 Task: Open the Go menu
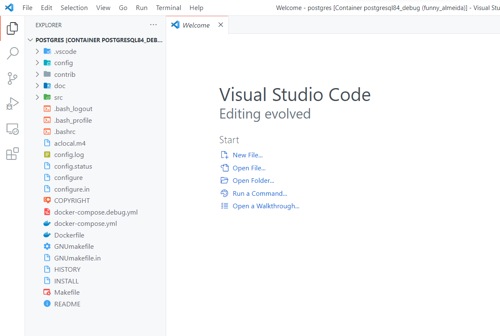pyautogui.click(x=123, y=8)
